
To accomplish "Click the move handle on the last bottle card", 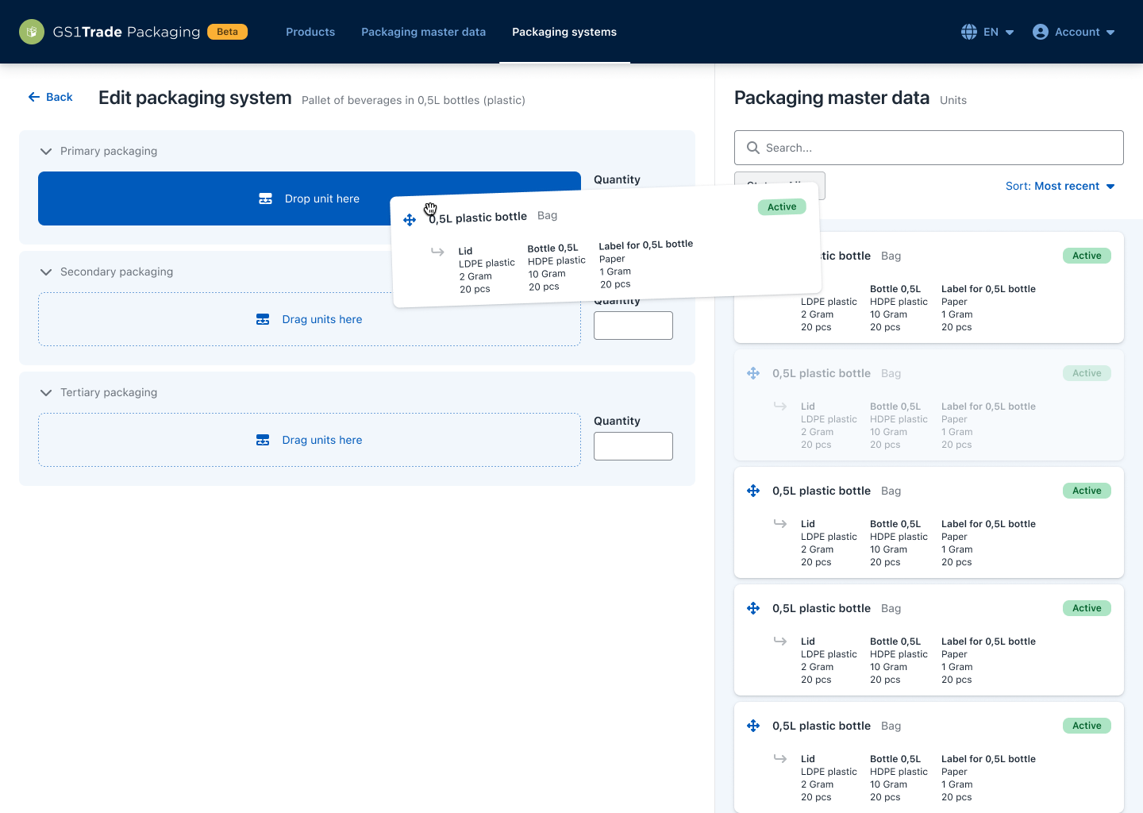I will 753,726.
